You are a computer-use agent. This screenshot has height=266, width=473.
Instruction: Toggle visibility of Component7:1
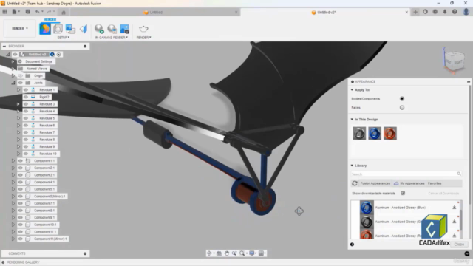click(x=20, y=203)
